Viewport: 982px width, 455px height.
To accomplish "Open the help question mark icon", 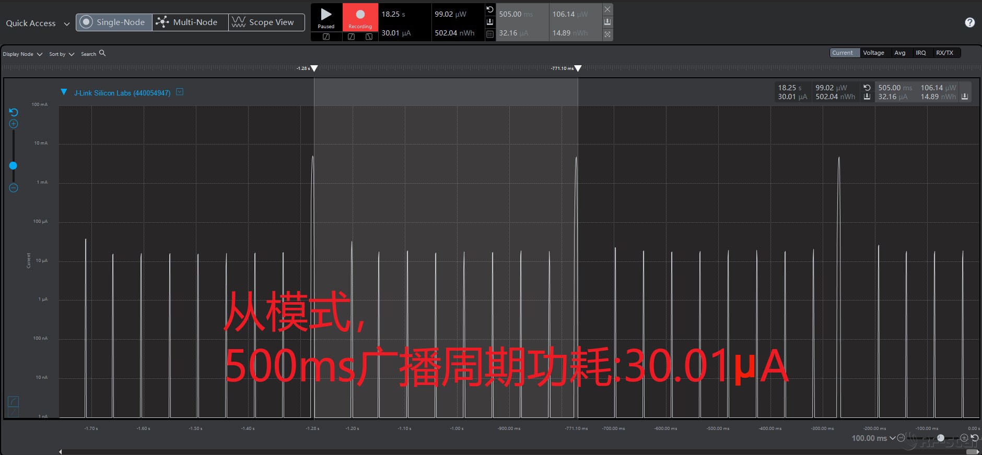I will 969,22.
